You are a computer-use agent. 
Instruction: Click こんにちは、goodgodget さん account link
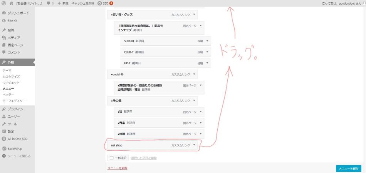click(x=341, y=3)
